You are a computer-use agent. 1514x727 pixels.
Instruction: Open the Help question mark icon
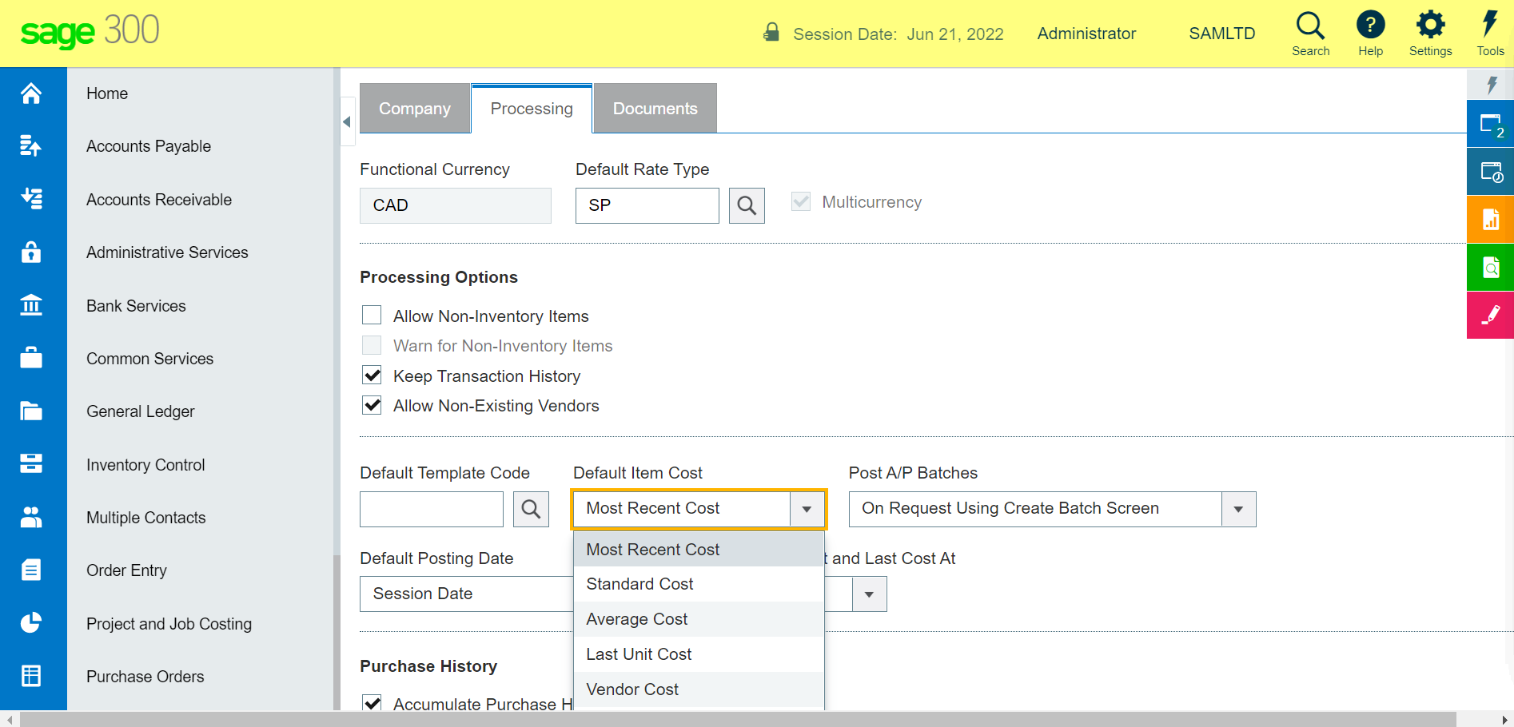click(1370, 26)
